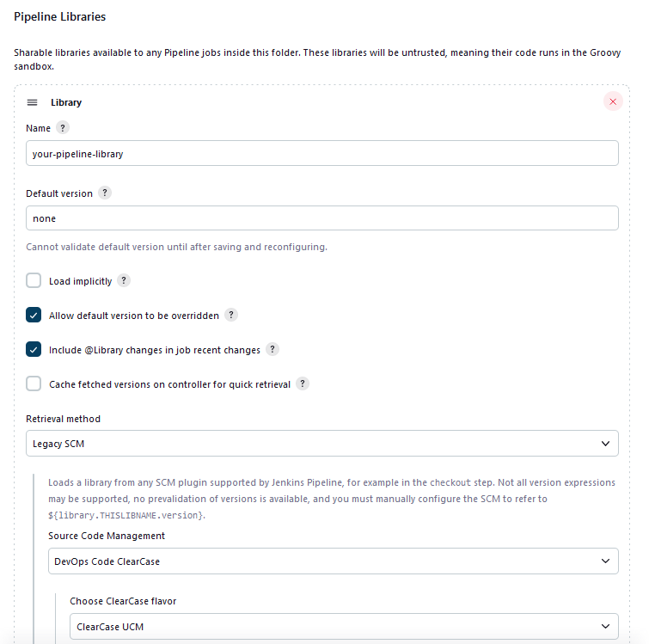This screenshot has width=655, height=644.
Task: Open help icon beside Load implicitly
Action: pyautogui.click(x=124, y=281)
